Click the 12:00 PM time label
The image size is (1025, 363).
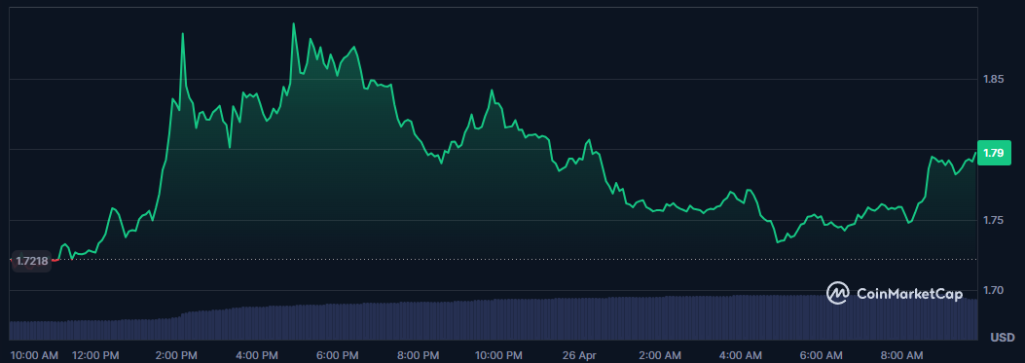click(95, 356)
